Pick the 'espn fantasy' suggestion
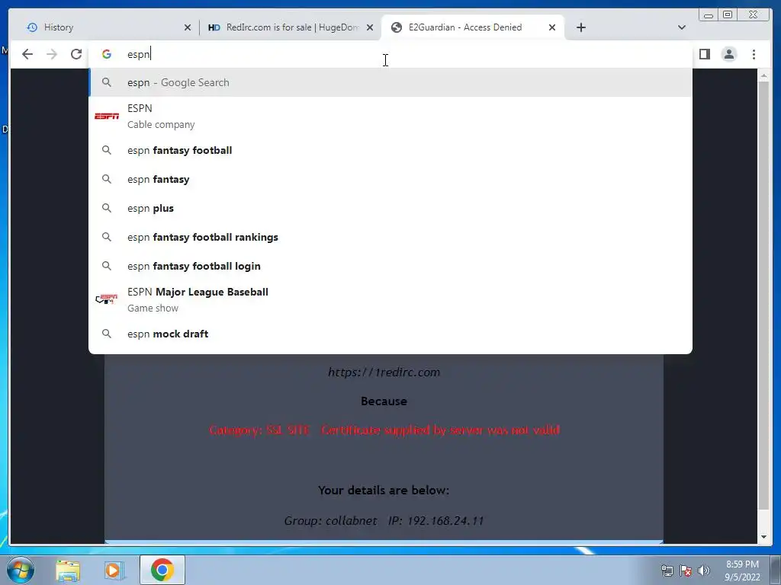 pos(390,179)
